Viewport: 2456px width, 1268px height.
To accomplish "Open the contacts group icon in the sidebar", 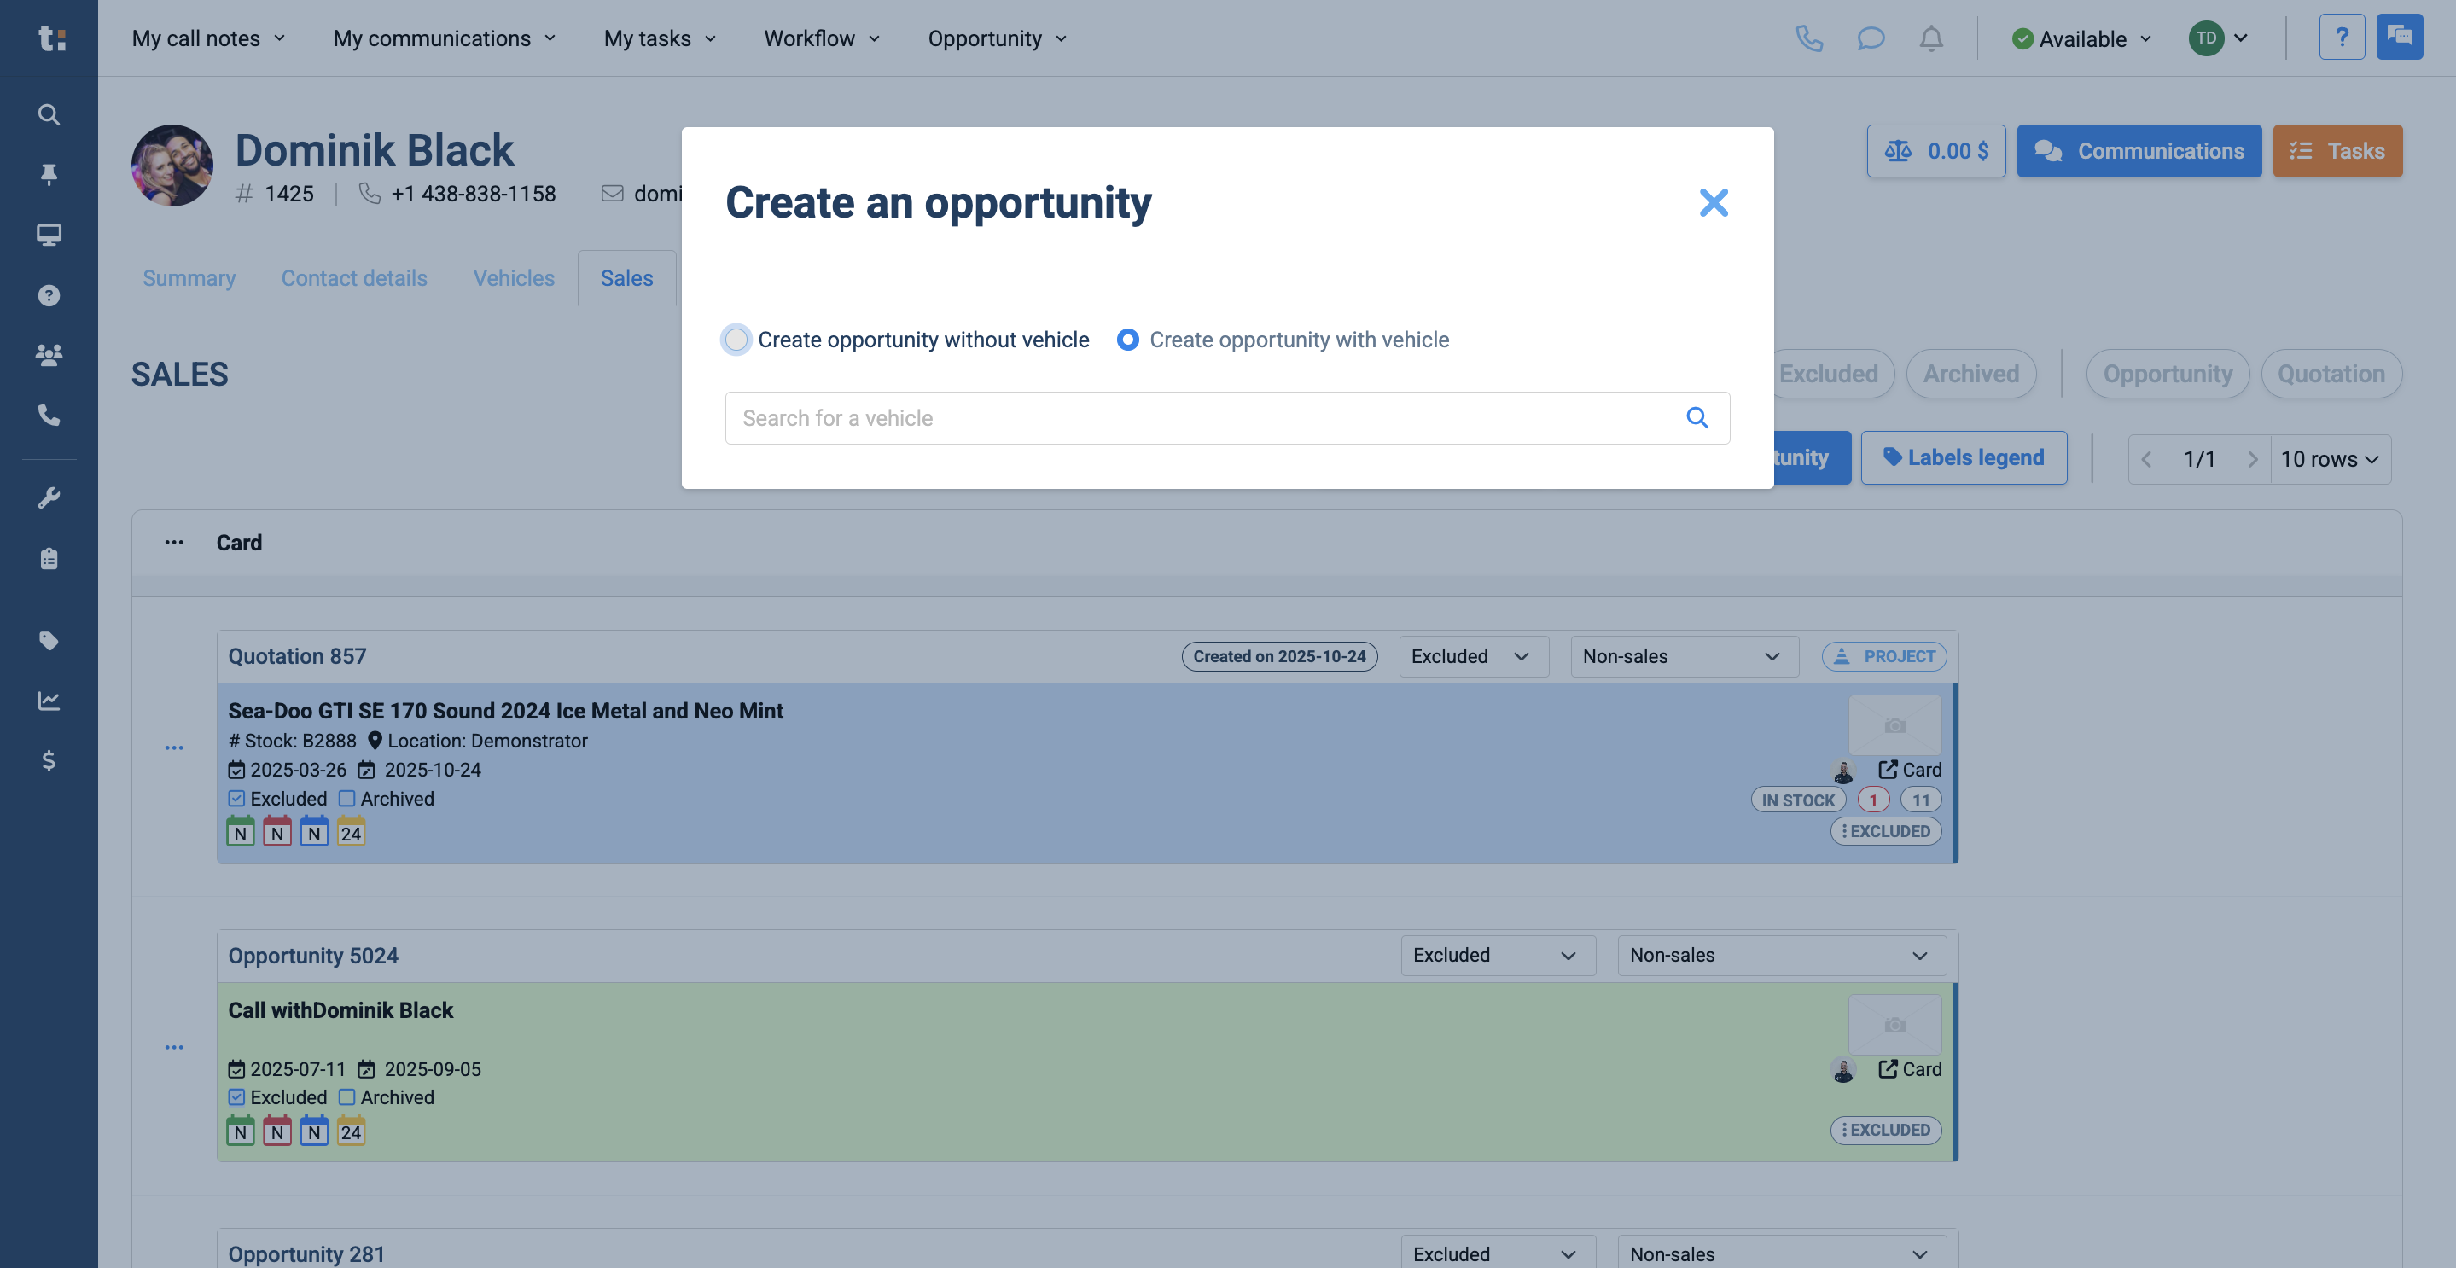I will (x=49, y=355).
